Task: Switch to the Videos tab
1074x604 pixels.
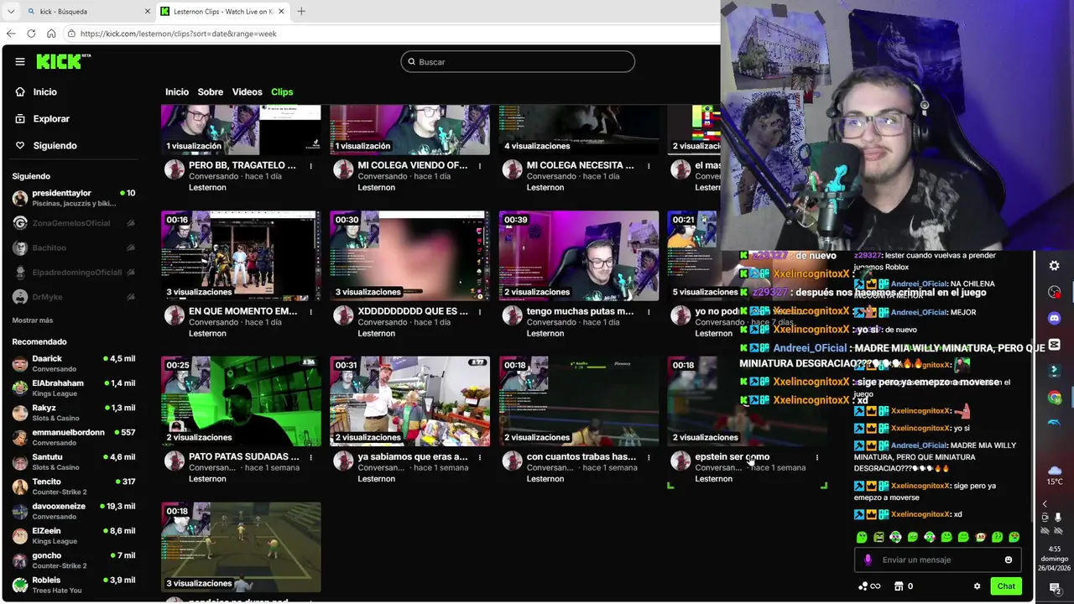Action: point(247,91)
